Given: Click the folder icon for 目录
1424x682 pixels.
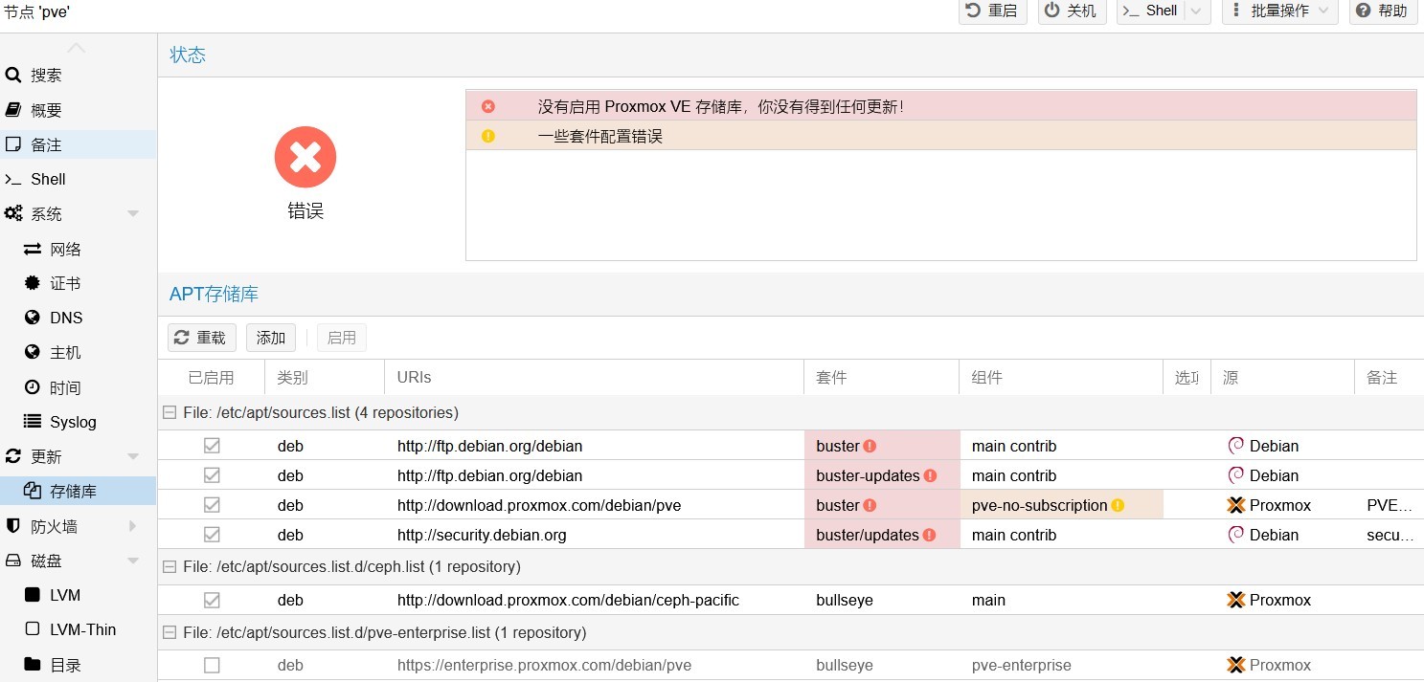Looking at the screenshot, I should tap(33, 664).
